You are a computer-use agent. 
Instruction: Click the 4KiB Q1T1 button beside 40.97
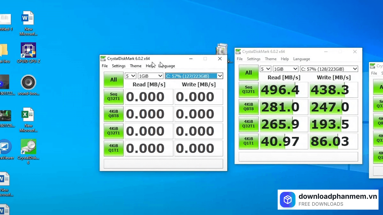(x=248, y=141)
